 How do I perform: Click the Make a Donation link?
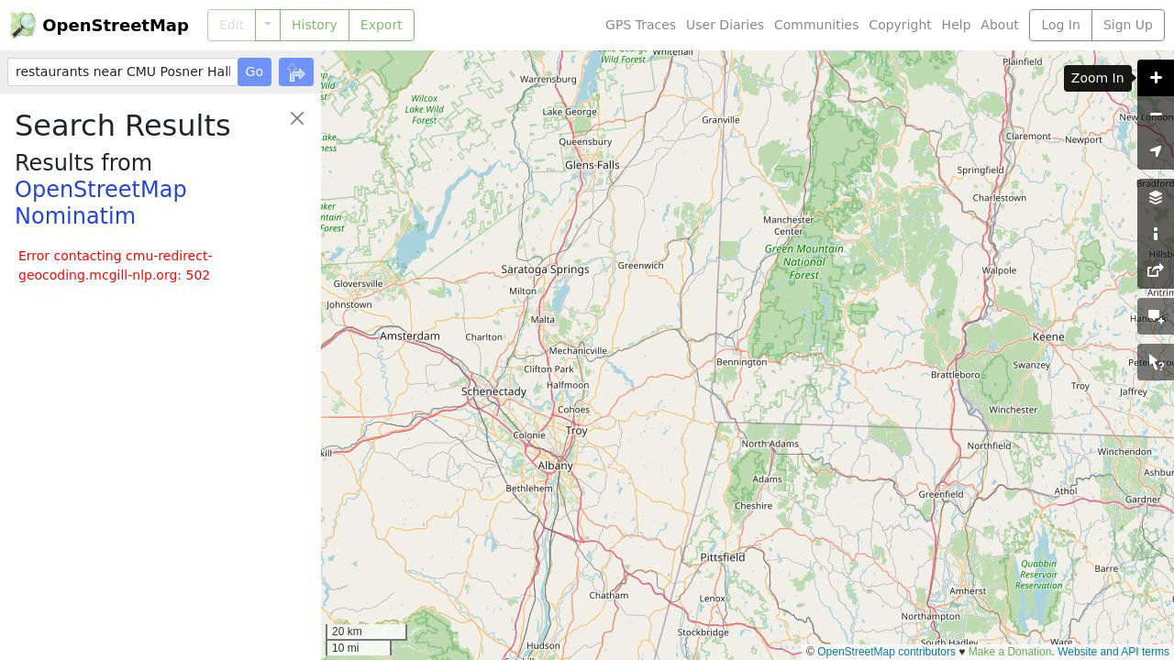pos(1009,652)
